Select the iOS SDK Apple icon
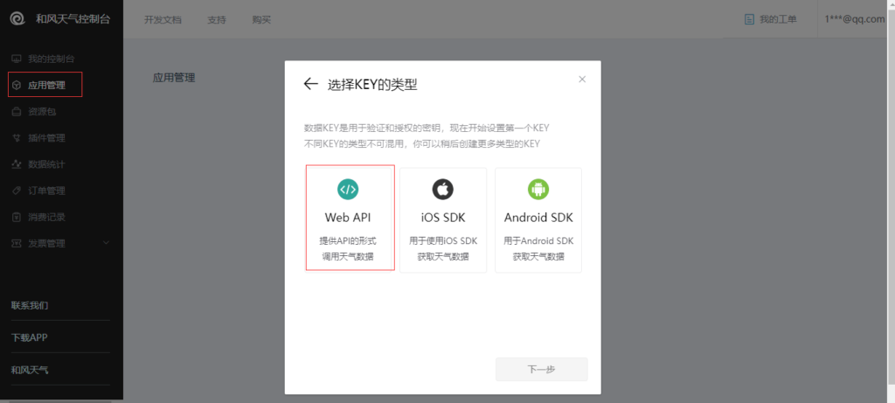 [442, 189]
